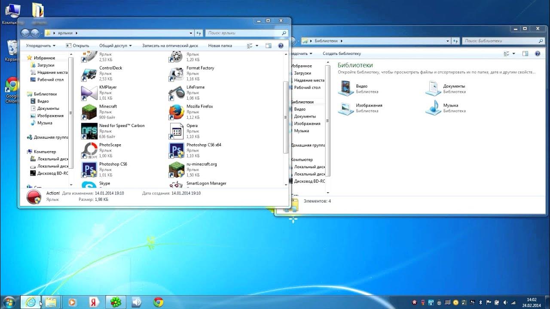Open the Документы library

[446, 89]
